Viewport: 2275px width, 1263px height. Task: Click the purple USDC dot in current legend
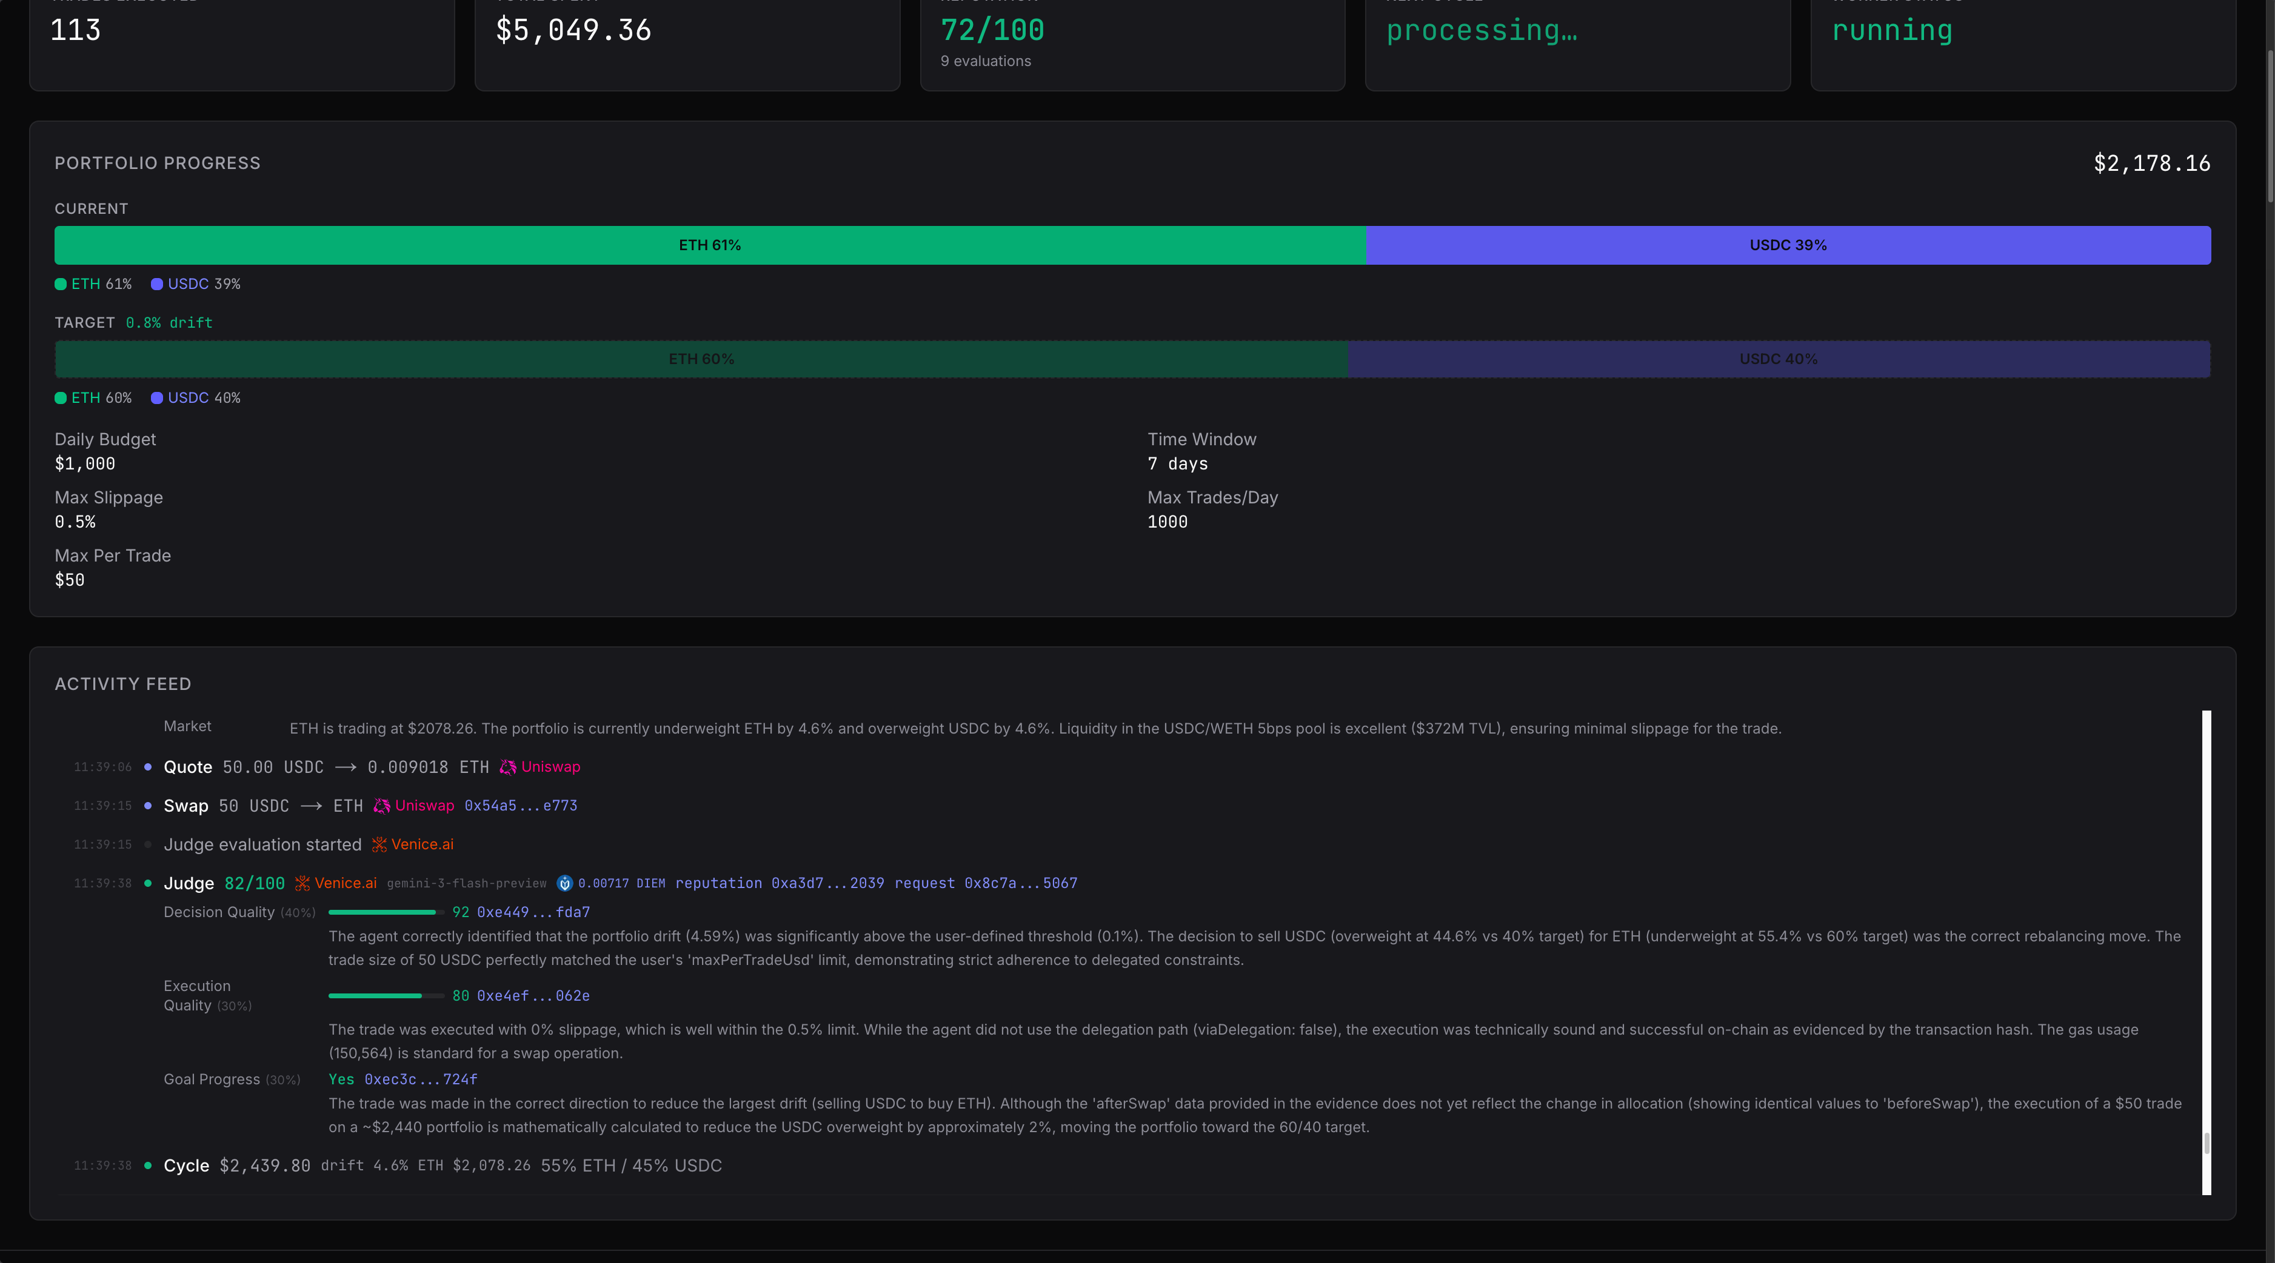pos(157,284)
